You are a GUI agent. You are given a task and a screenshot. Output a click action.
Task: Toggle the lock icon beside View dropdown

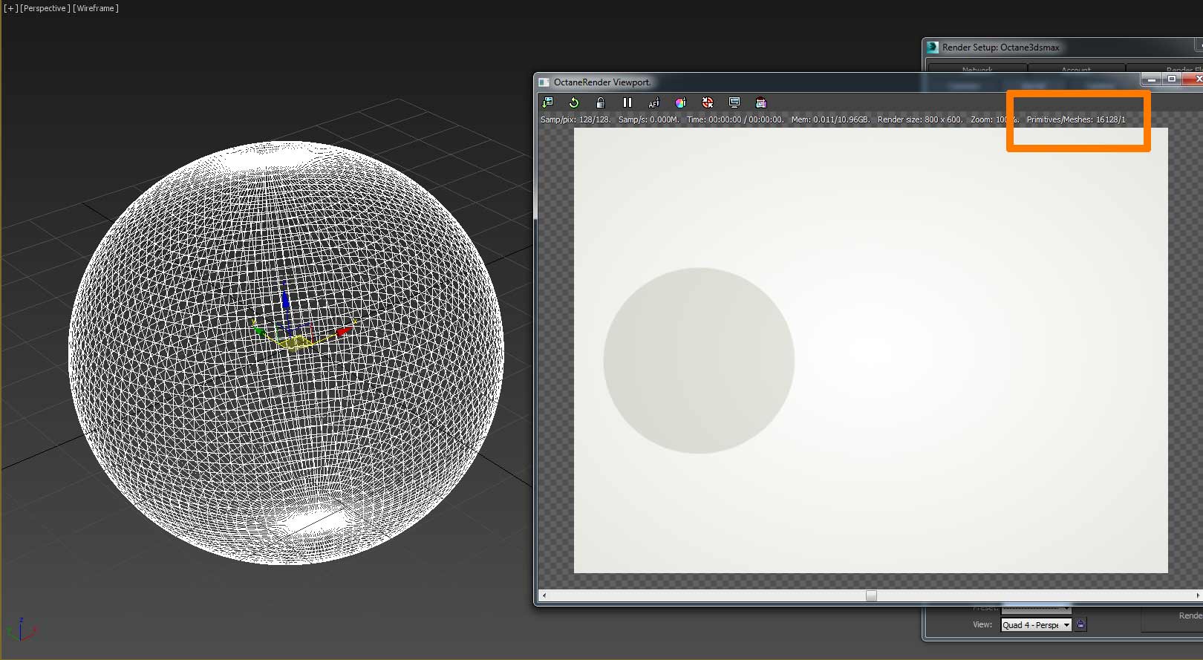(x=1080, y=624)
